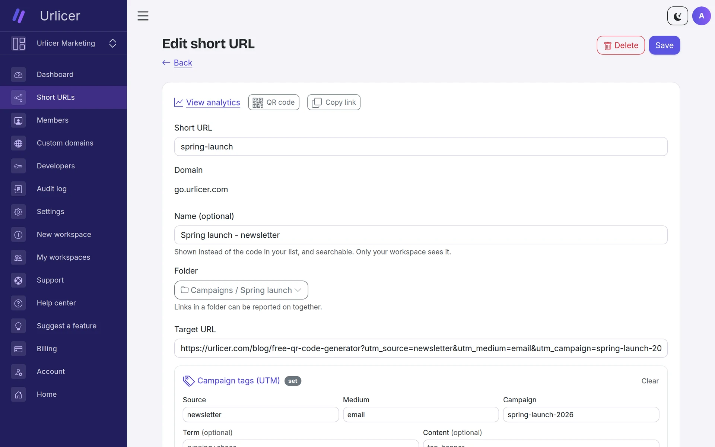Save the short URL changes

(x=664, y=45)
